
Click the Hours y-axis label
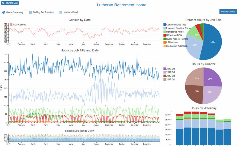[1, 88]
